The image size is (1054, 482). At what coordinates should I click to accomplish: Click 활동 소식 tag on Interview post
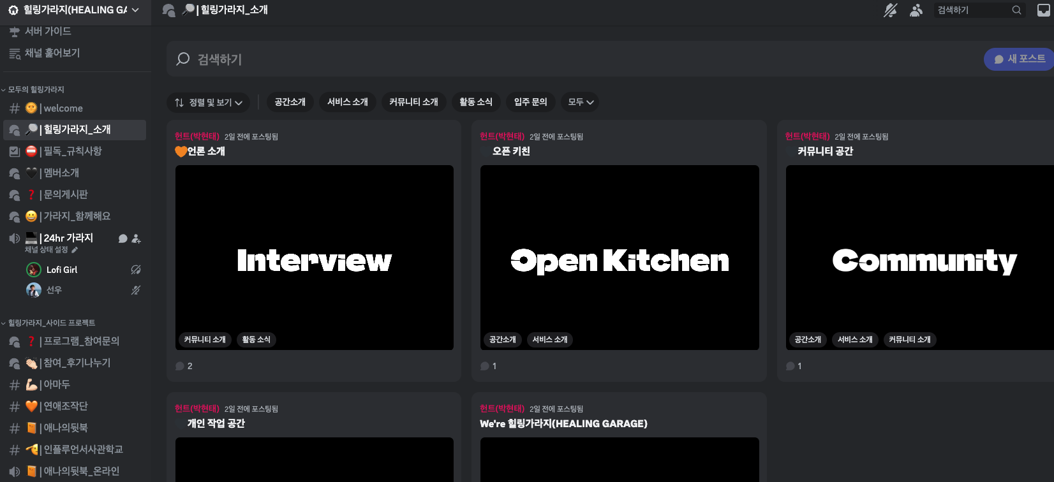[256, 340]
